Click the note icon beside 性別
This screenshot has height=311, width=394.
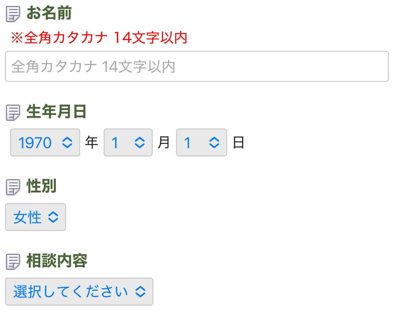click(13, 187)
